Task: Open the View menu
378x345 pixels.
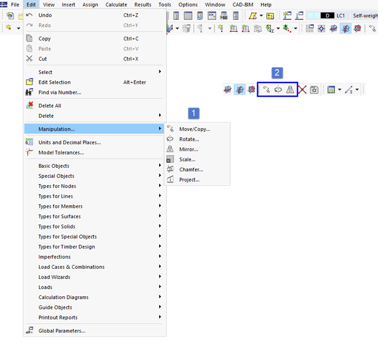Action: coord(49,4)
